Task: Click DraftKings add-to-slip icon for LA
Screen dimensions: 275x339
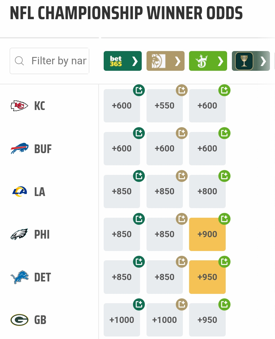Action: (225, 176)
